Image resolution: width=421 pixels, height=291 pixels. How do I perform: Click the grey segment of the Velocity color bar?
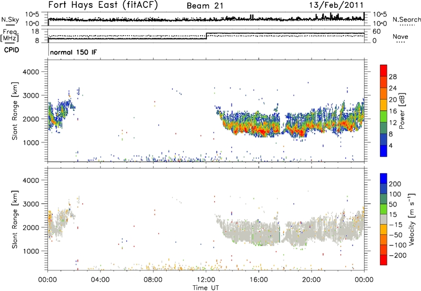tap(384, 220)
